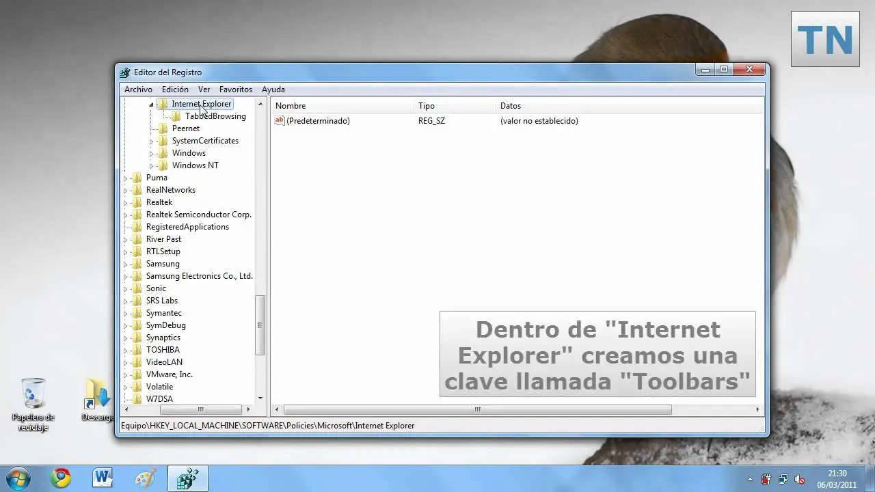Image resolution: width=875 pixels, height=492 pixels.
Task: Expand the Puma key
Action: [x=126, y=178]
